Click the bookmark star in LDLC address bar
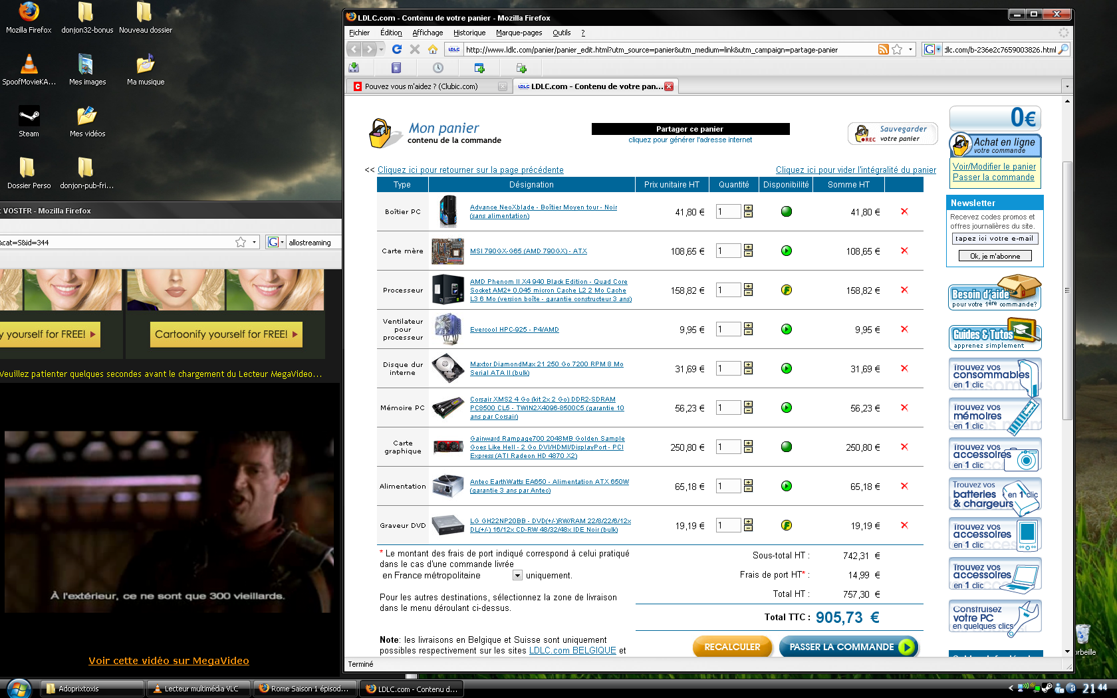 (x=897, y=49)
